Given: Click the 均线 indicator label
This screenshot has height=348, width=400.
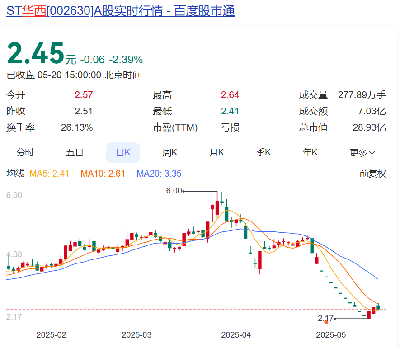Looking at the screenshot, I should (15, 174).
